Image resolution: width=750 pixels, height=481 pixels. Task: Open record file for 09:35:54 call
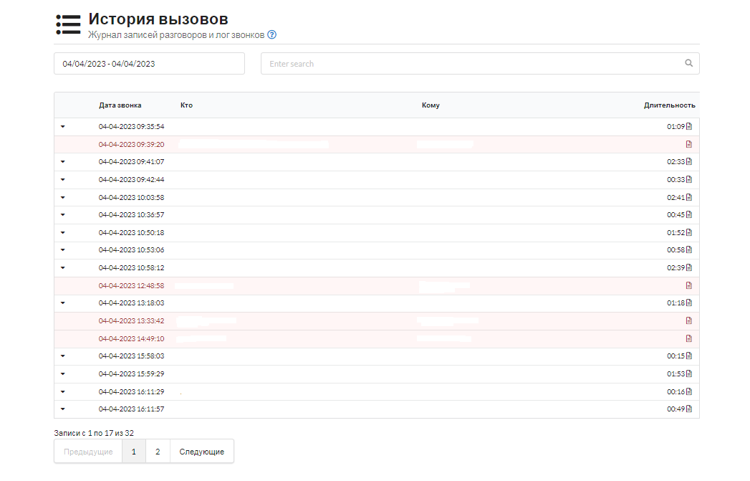[x=689, y=126]
